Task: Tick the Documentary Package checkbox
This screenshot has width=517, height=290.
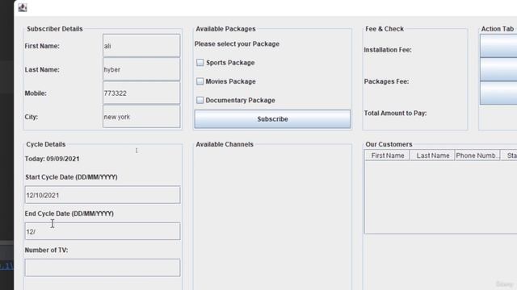Action: [200, 100]
